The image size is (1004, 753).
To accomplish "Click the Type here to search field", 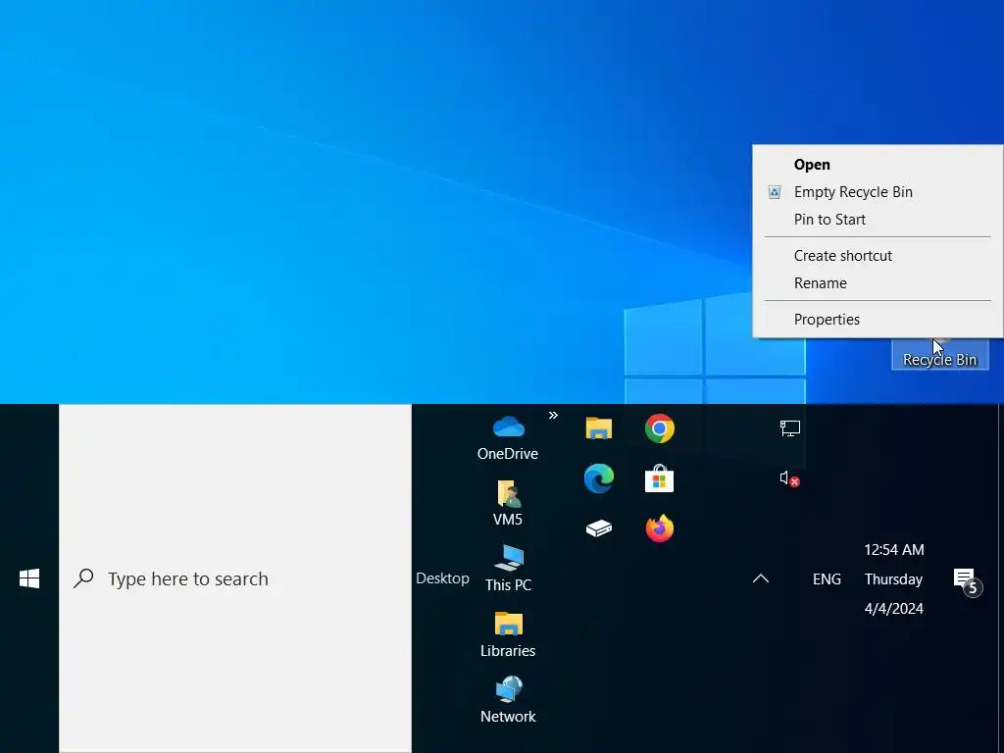I will click(x=235, y=578).
